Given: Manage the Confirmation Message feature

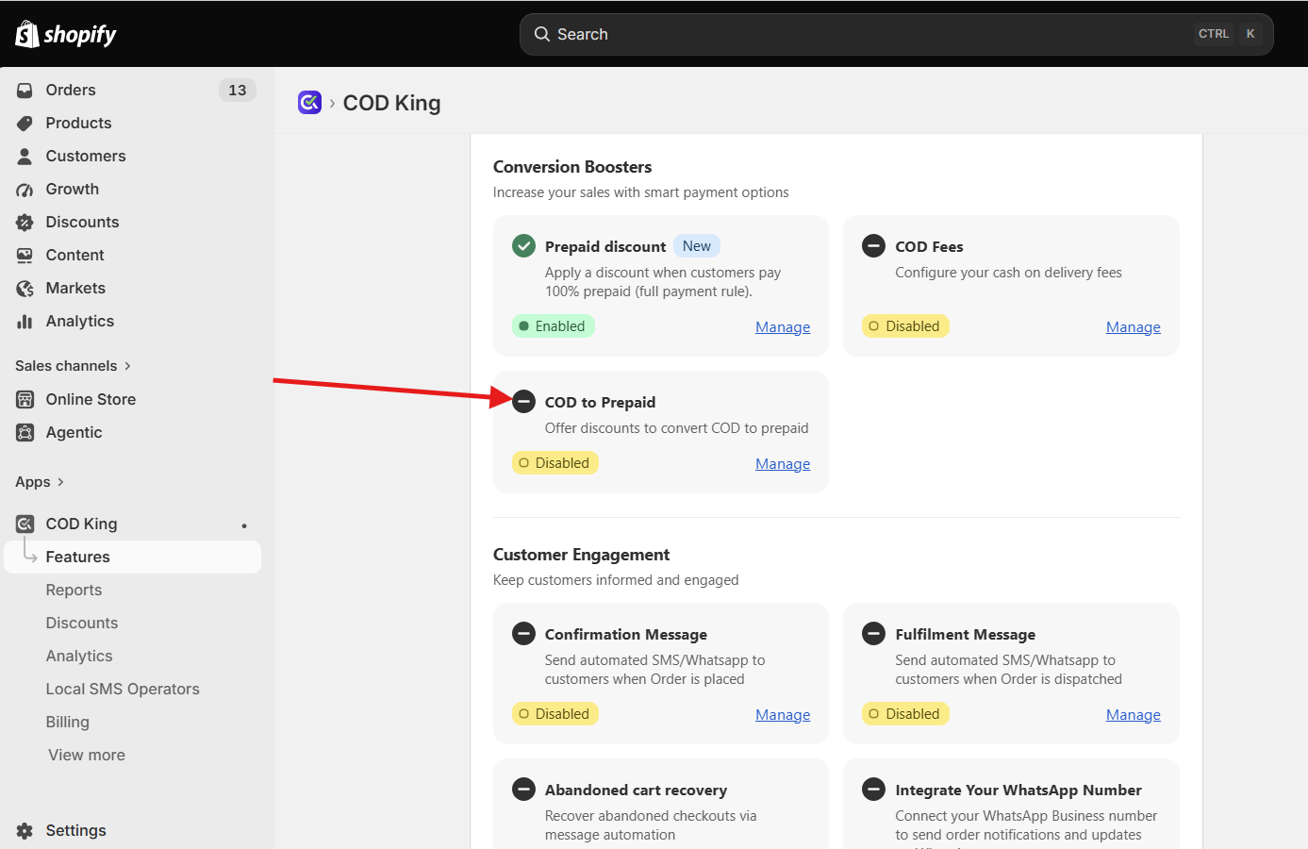Looking at the screenshot, I should [x=783, y=715].
